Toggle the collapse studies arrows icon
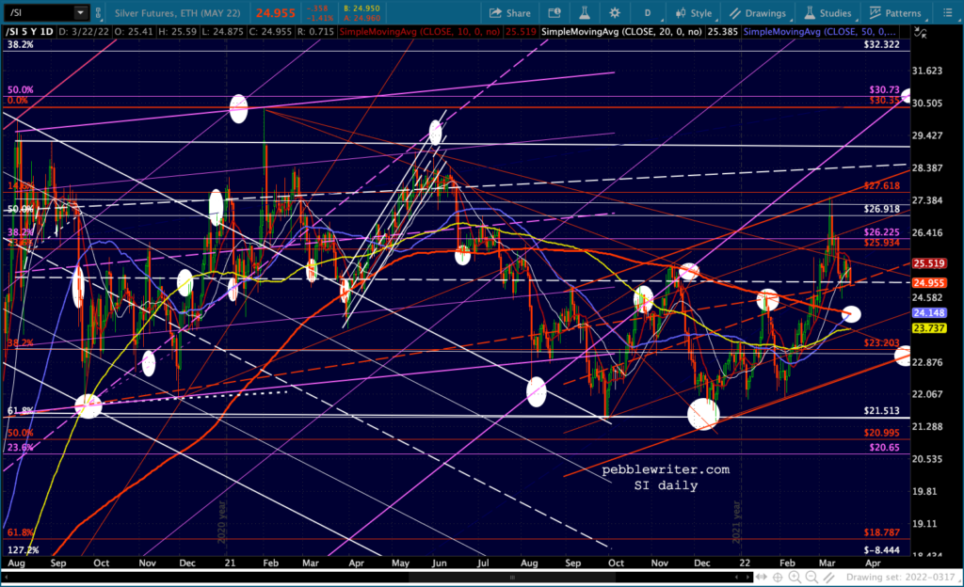This screenshot has height=587, width=964. point(920,33)
